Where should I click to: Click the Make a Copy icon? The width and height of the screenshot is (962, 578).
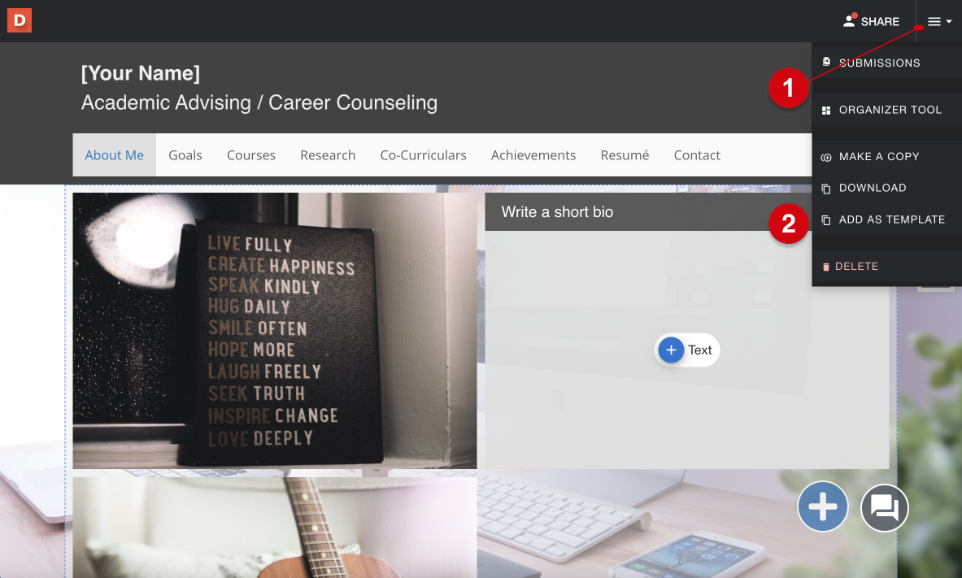tap(826, 157)
